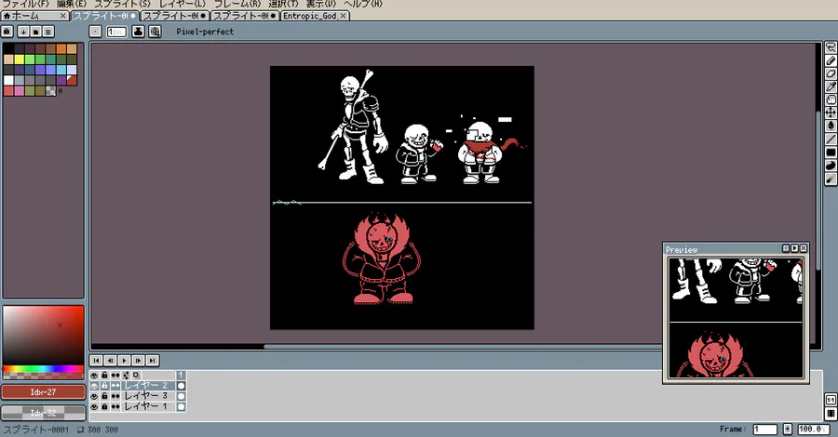This screenshot has height=437, width=838.
Task: Play animation in the Preview window
Action: pyautogui.click(x=794, y=248)
